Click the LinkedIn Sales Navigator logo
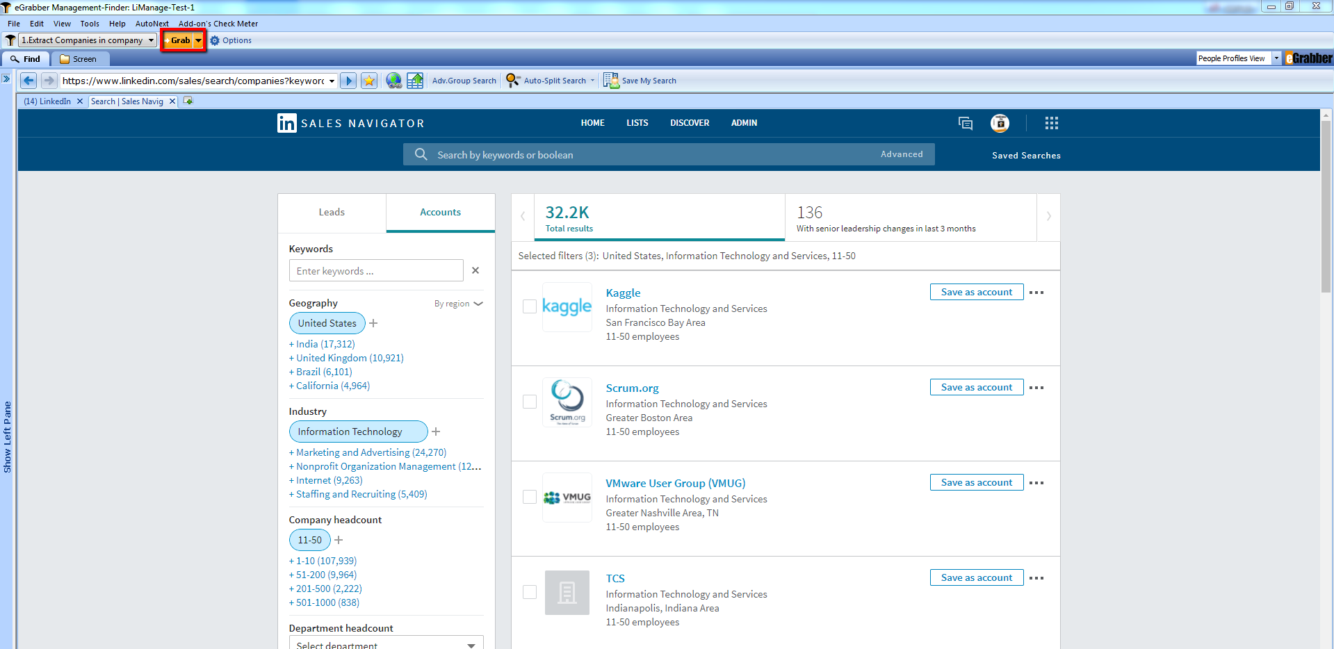 coord(351,123)
